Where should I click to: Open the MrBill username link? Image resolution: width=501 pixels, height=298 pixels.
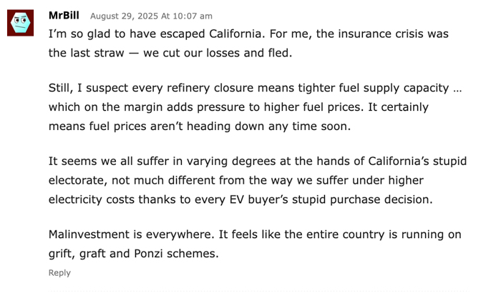coord(64,15)
